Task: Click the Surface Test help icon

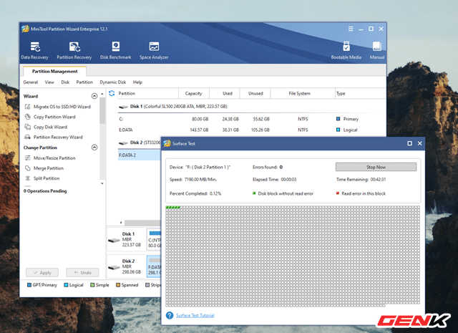Action: [170, 315]
